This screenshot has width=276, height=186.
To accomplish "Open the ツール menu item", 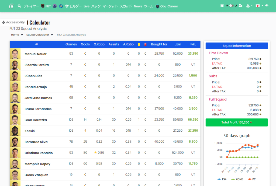I will 149,6.
